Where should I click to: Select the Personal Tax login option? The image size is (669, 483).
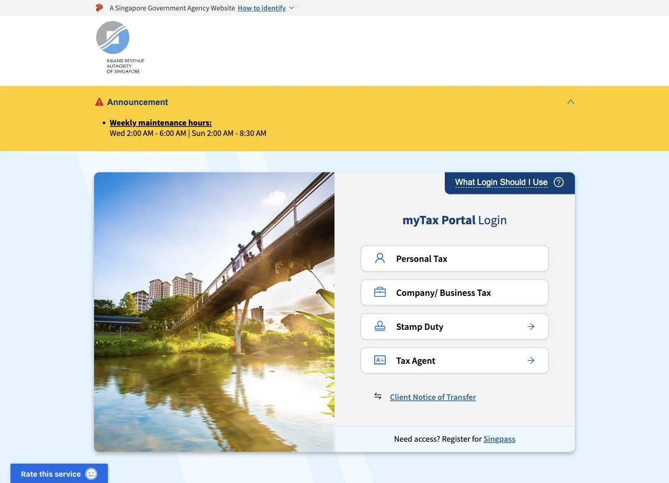coord(455,259)
